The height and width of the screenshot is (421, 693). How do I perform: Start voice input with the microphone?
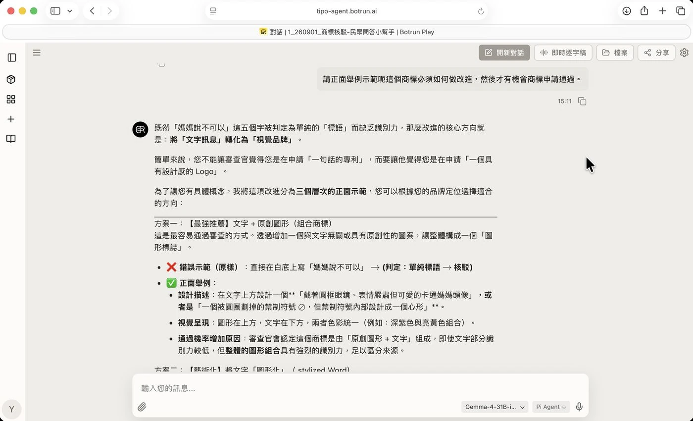[x=579, y=407]
